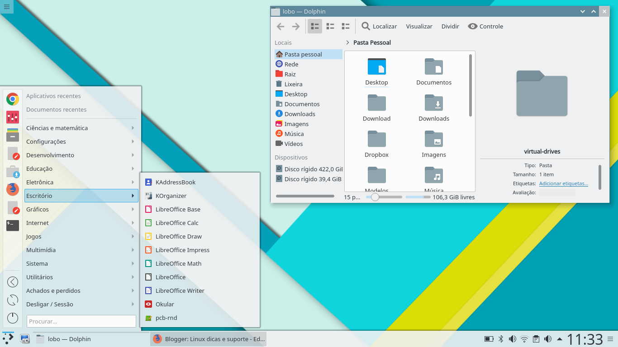The height and width of the screenshot is (347, 618).
Task: Select the compact view mode icon
Action: (x=330, y=26)
